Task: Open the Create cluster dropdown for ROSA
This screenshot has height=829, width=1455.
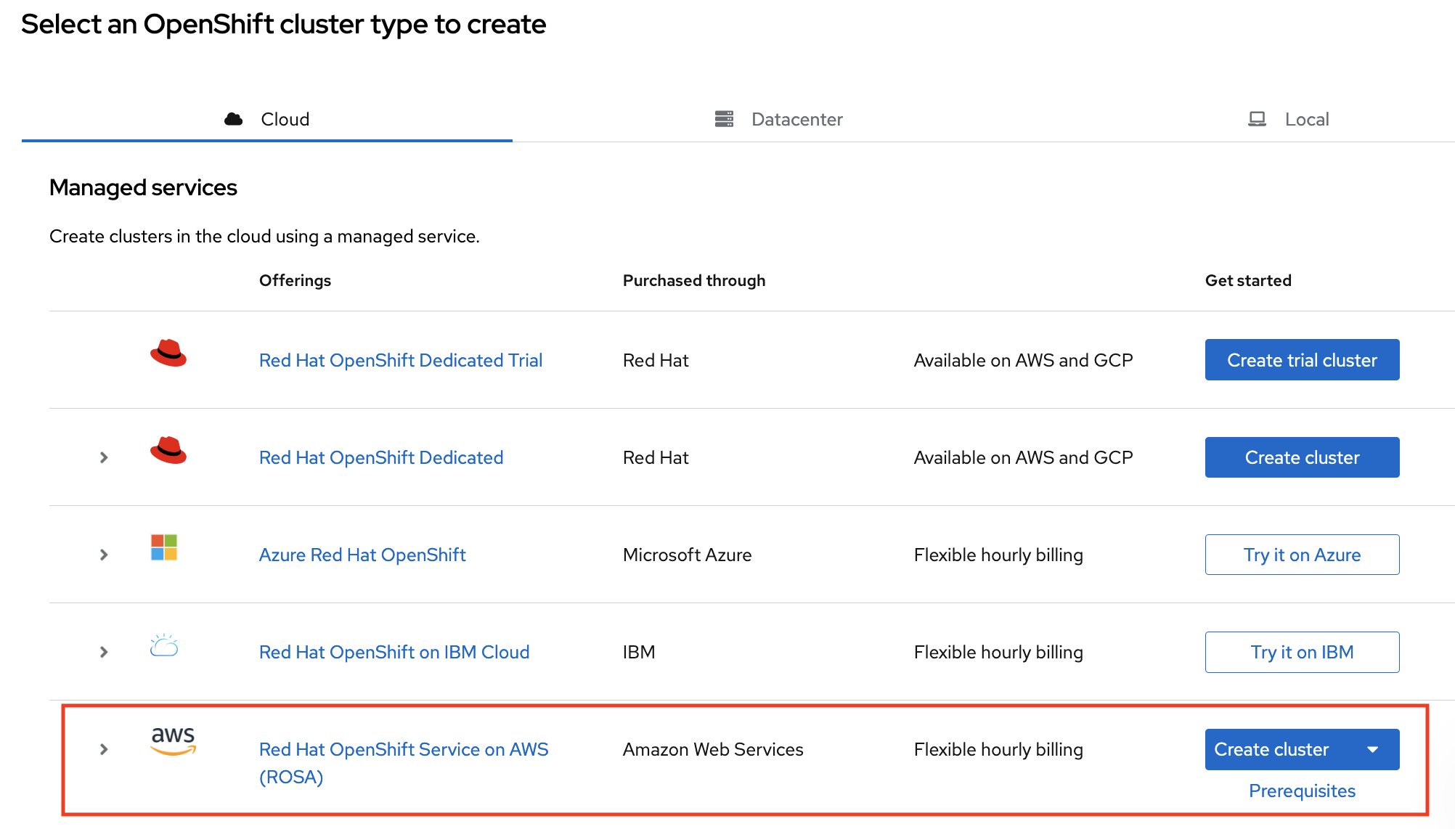Action: (1373, 749)
